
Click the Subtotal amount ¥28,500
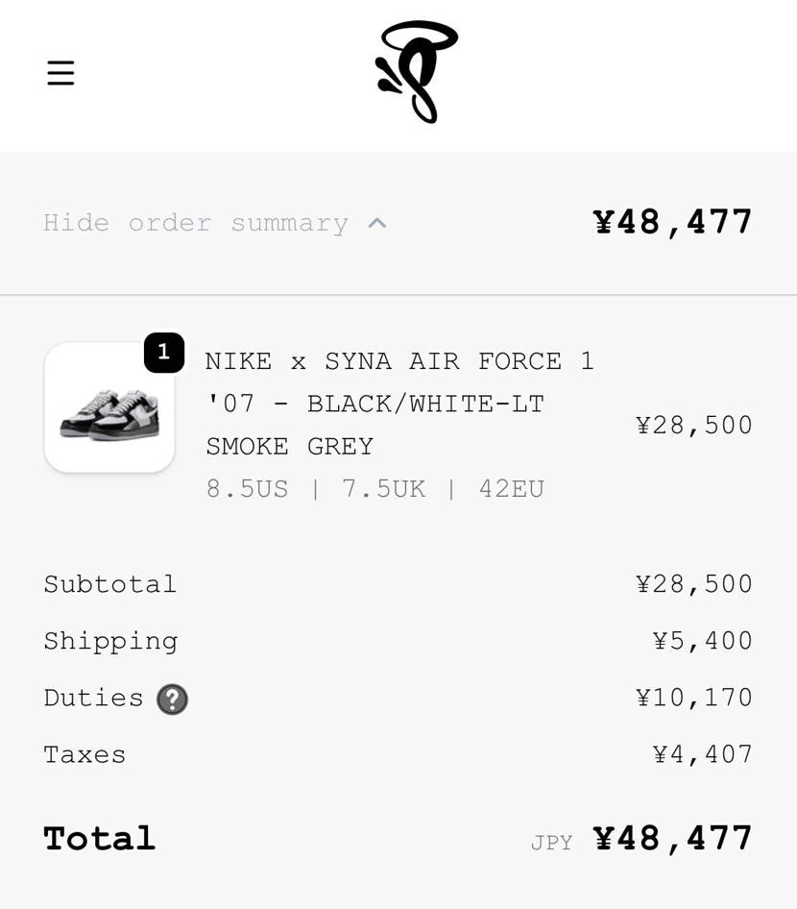click(x=694, y=584)
